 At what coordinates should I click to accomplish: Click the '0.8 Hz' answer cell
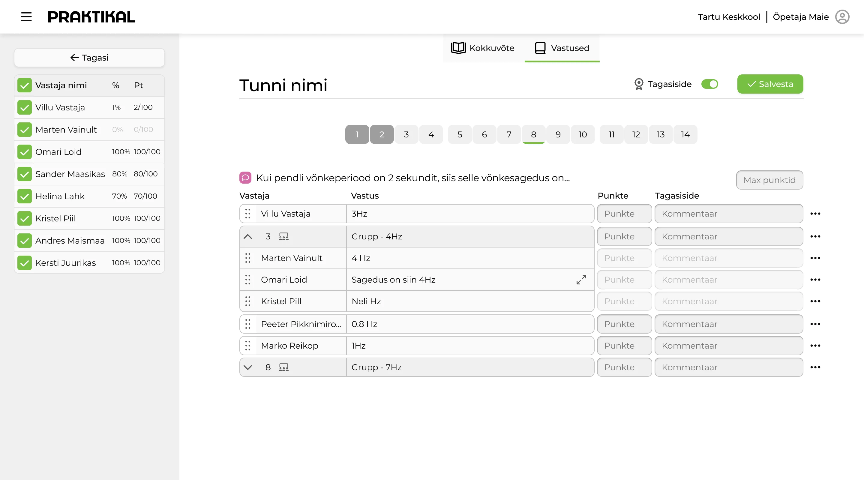click(x=470, y=324)
